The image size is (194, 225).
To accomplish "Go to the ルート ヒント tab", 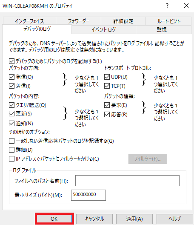I will tap(168, 21).
